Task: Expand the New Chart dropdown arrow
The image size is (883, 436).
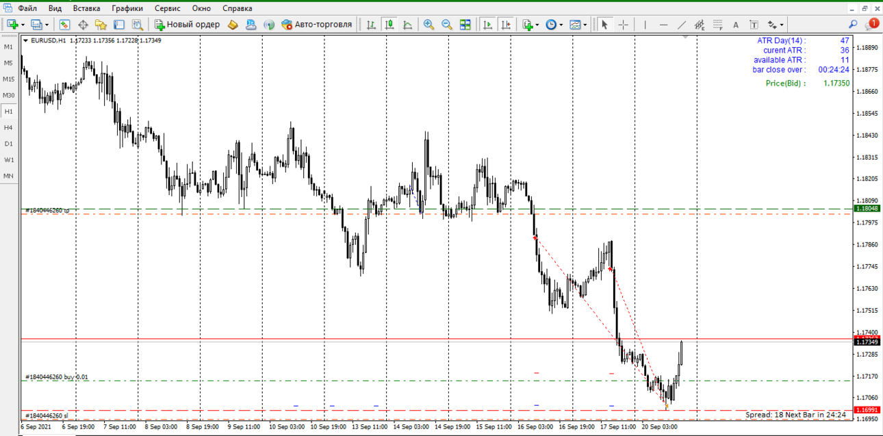Action: (23, 25)
